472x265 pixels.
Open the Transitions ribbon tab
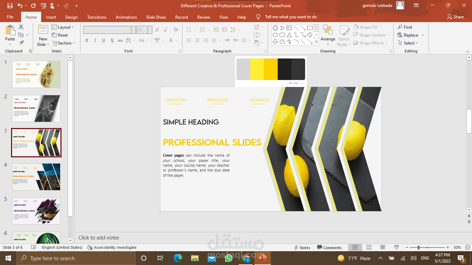(x=97, y=17)
